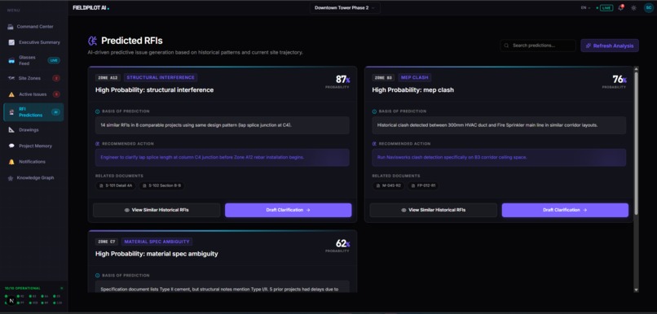View Similar Historical RFIs for structural interference
Screen dimensions: 657x314
[157, 211]
